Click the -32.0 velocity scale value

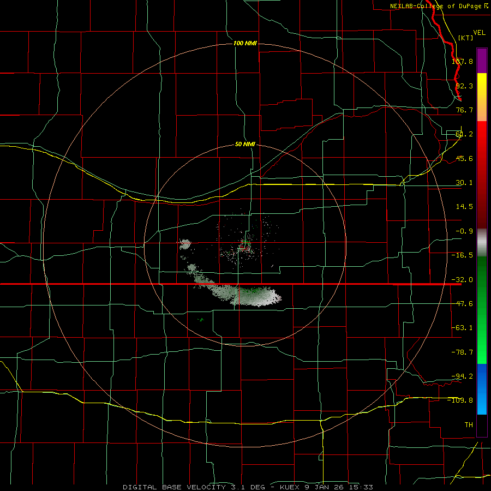pos(462,280)
